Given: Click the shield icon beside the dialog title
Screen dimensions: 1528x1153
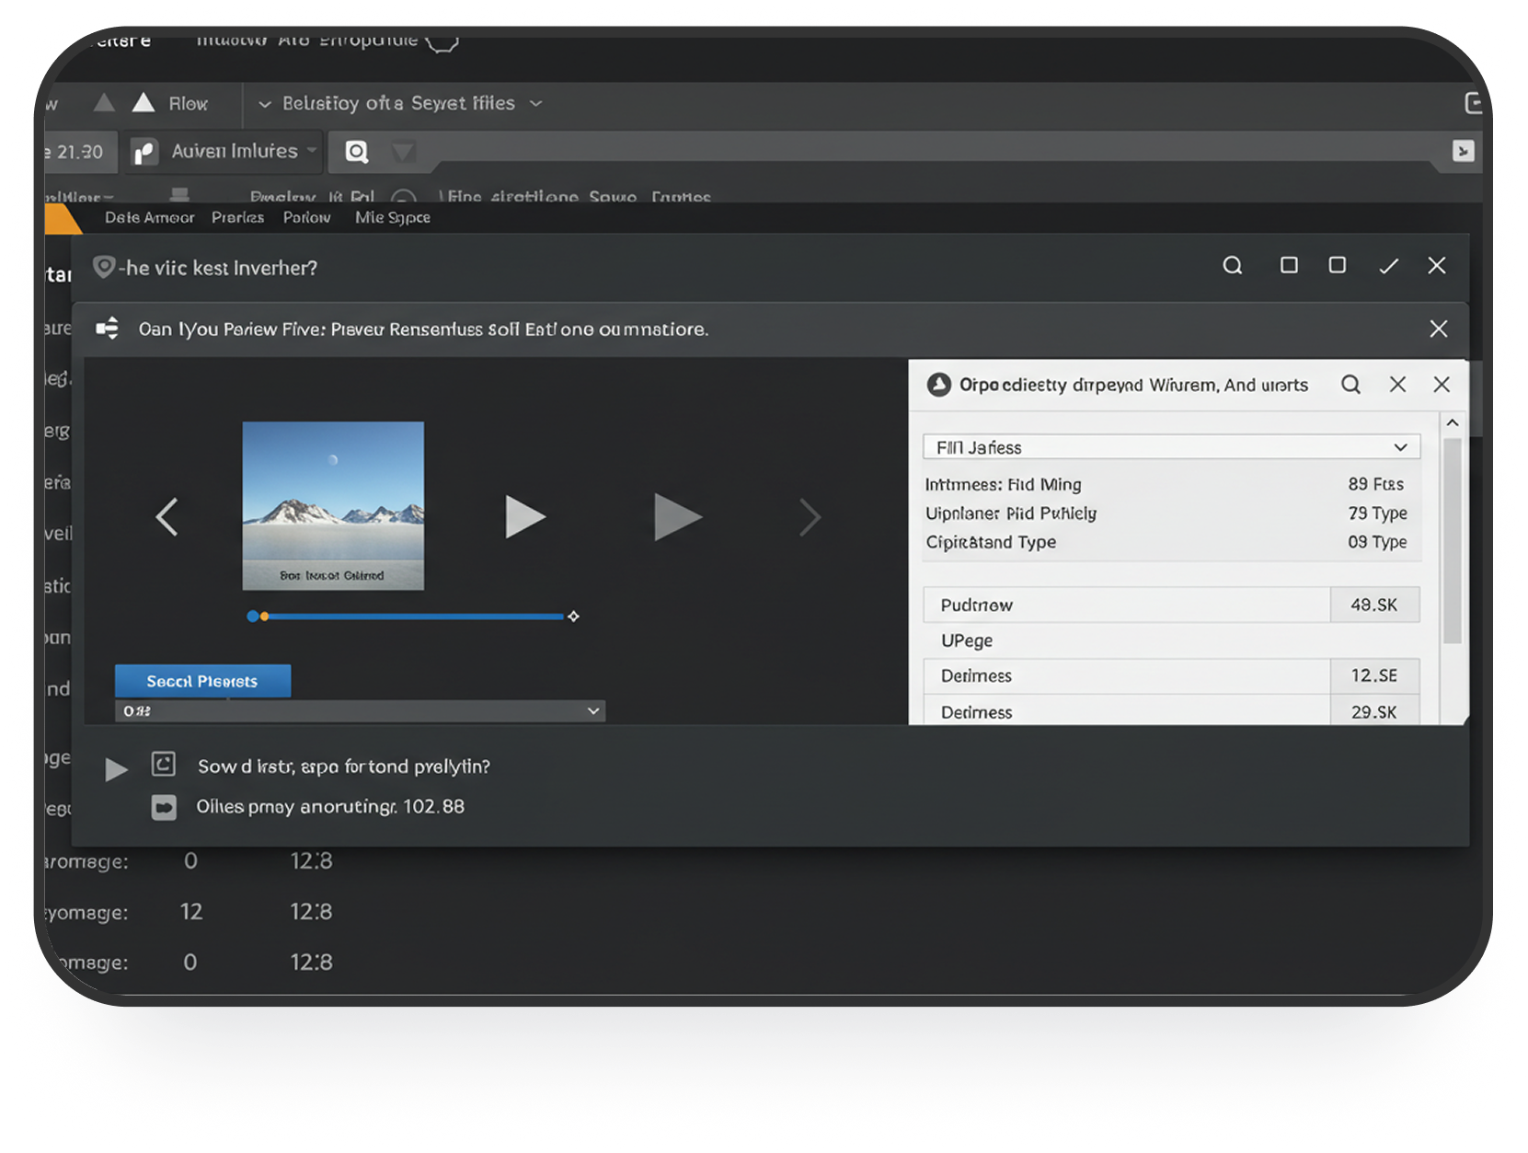Looking at the screenshot, I should tap(104, 267).
